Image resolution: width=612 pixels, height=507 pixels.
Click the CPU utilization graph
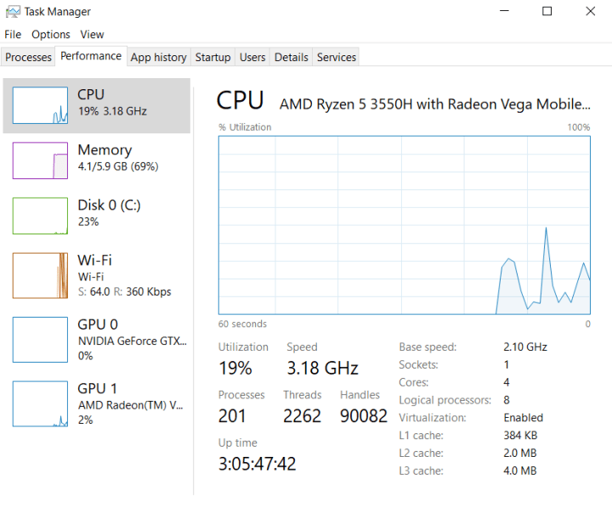point(405,225)
